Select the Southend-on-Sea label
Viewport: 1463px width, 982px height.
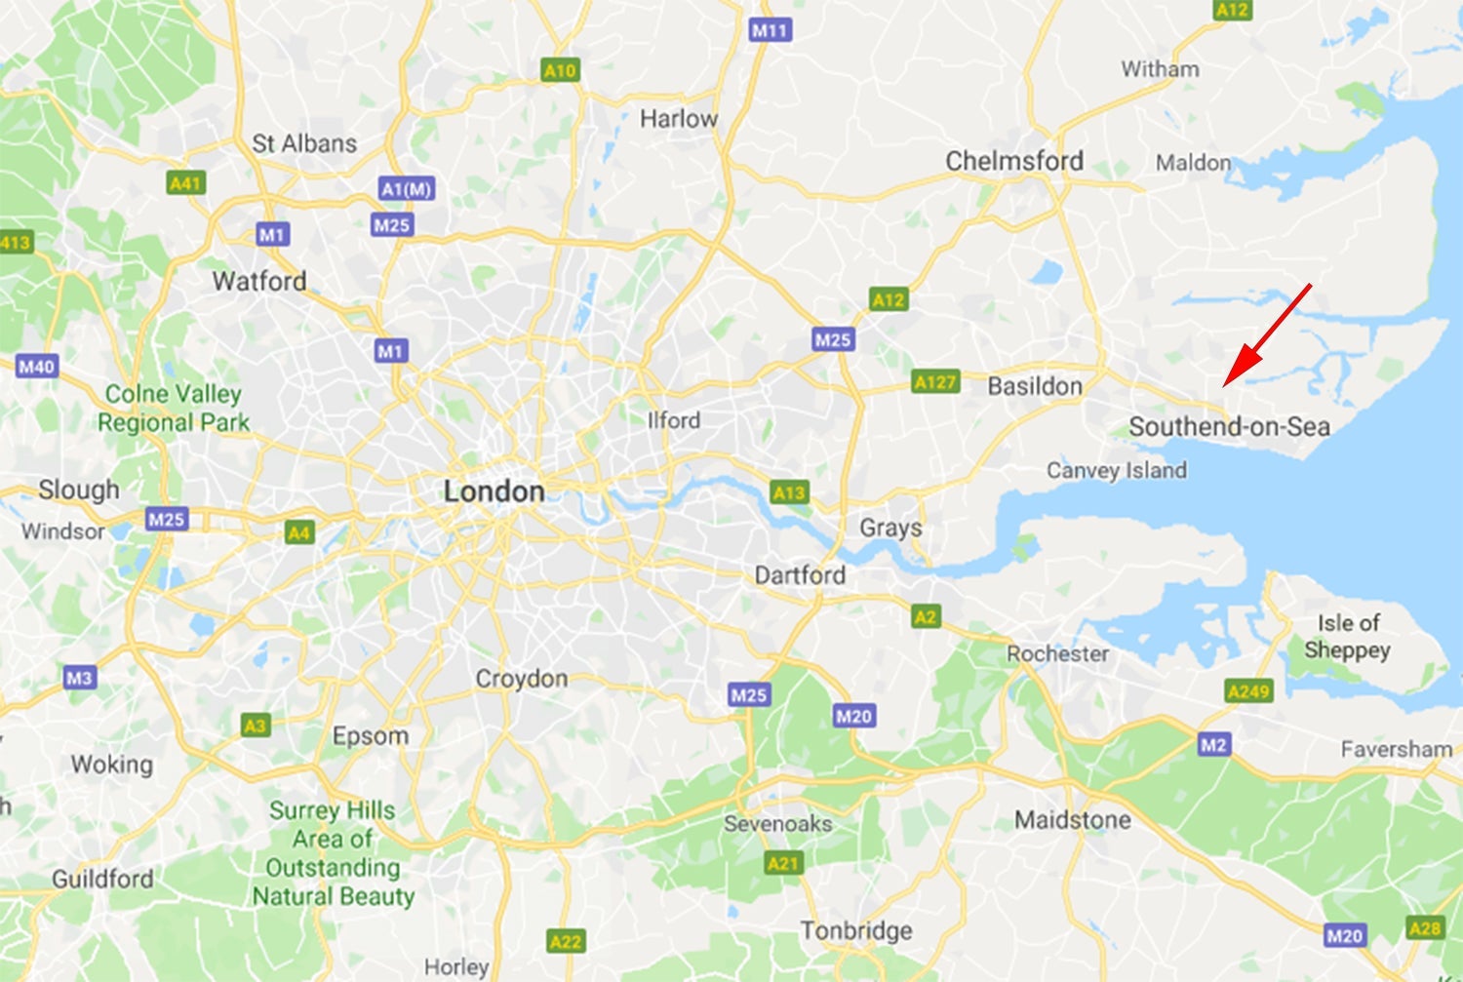pyautogui.click(x=1229, y=426)
